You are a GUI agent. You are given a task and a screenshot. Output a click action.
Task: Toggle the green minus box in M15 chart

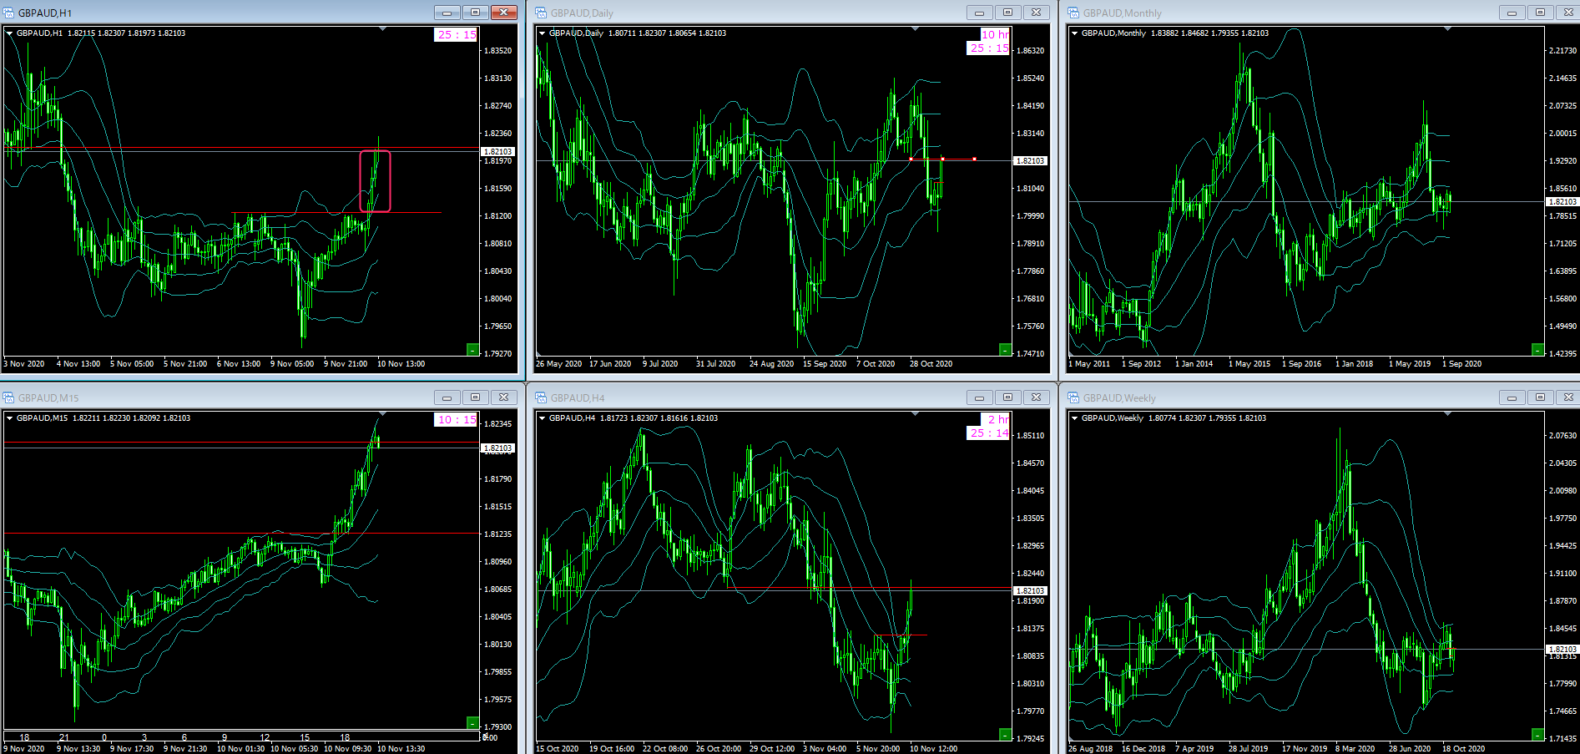tap(472, 723)
